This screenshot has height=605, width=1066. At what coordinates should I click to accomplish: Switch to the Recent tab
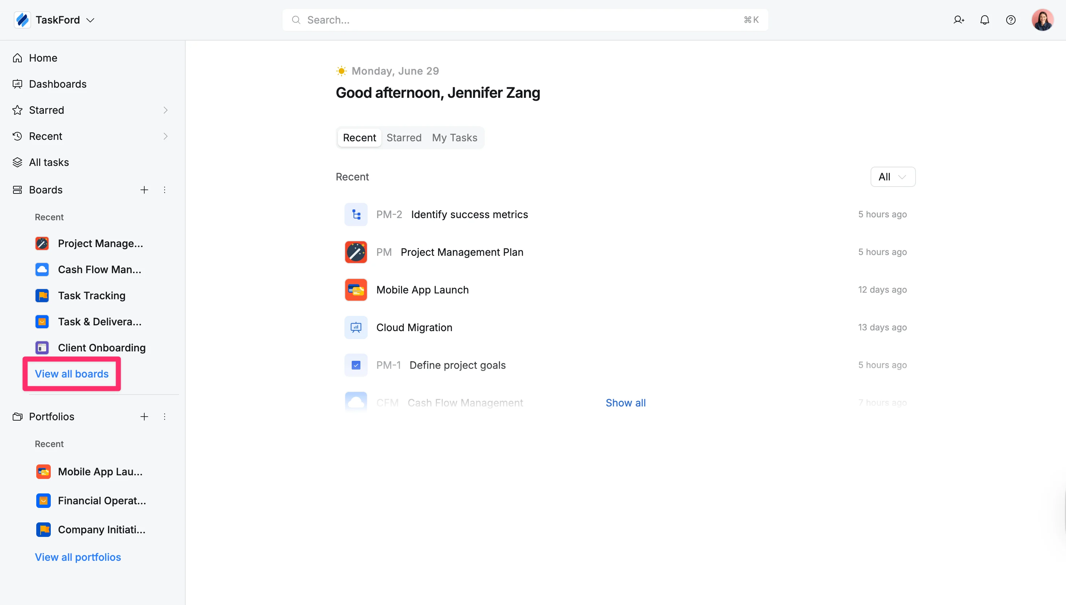point(359,138)
